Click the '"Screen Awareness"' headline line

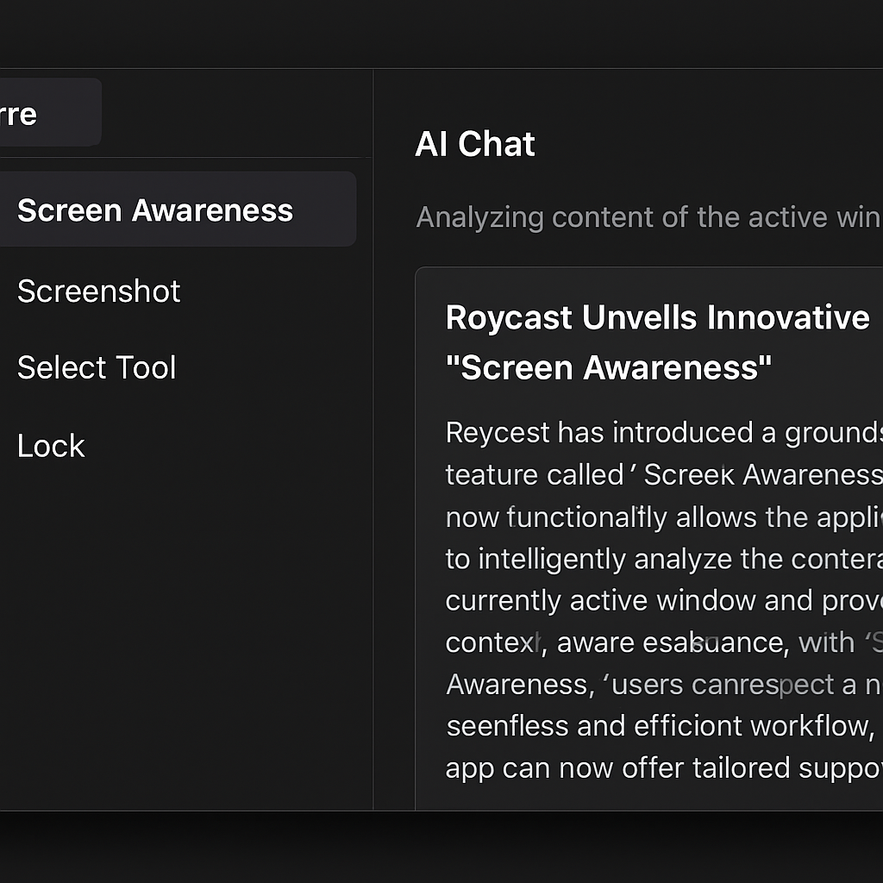pos(608,367)
